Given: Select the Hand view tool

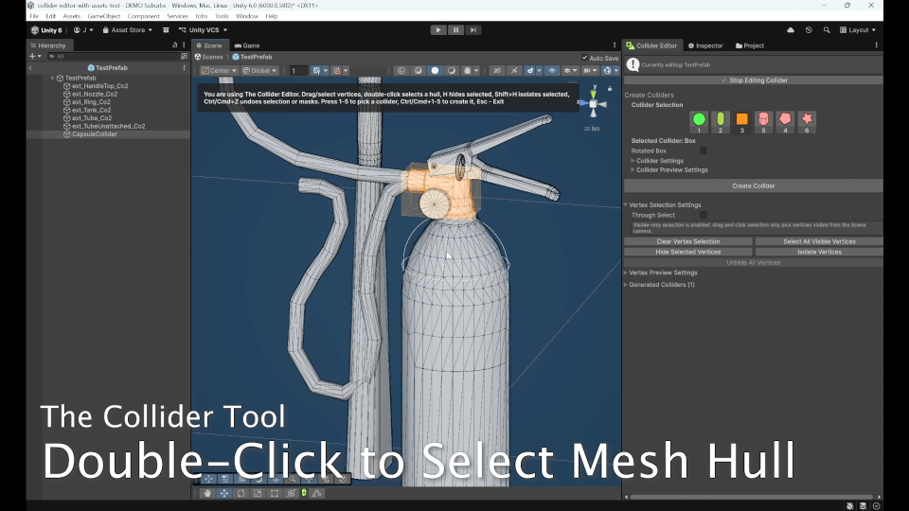Looking at the screenshot, I should click(207, 493).
